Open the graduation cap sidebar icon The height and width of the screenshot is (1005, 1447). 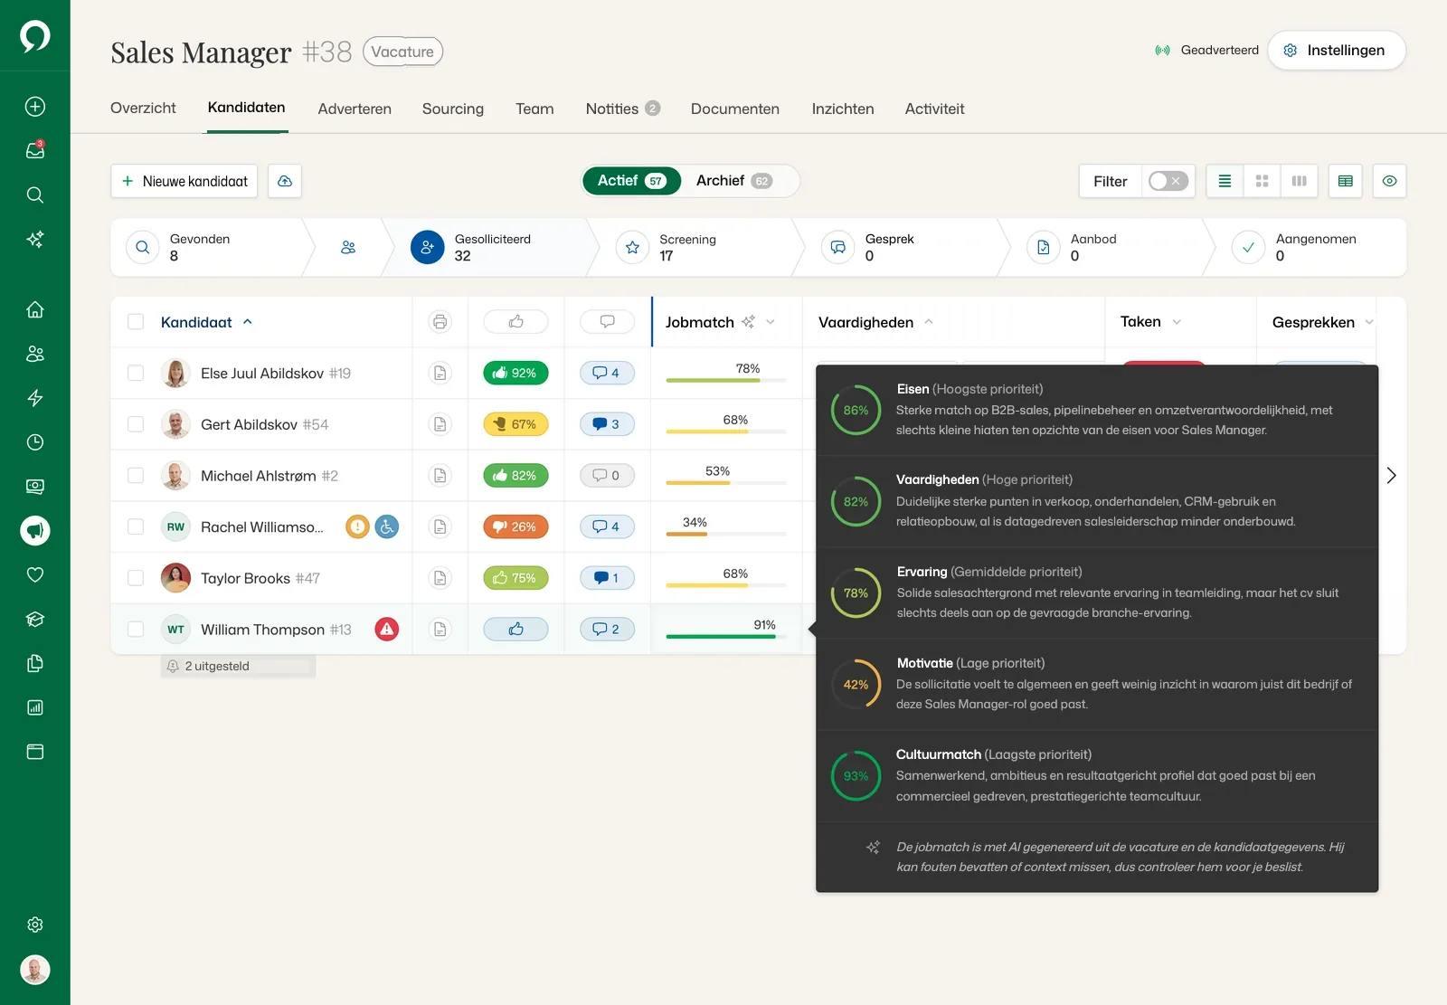pos(34,619)
